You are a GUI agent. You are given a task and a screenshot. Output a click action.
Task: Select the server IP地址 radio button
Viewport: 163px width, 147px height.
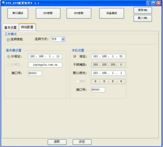9,57
